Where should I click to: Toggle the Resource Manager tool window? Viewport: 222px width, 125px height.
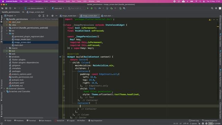1,34
